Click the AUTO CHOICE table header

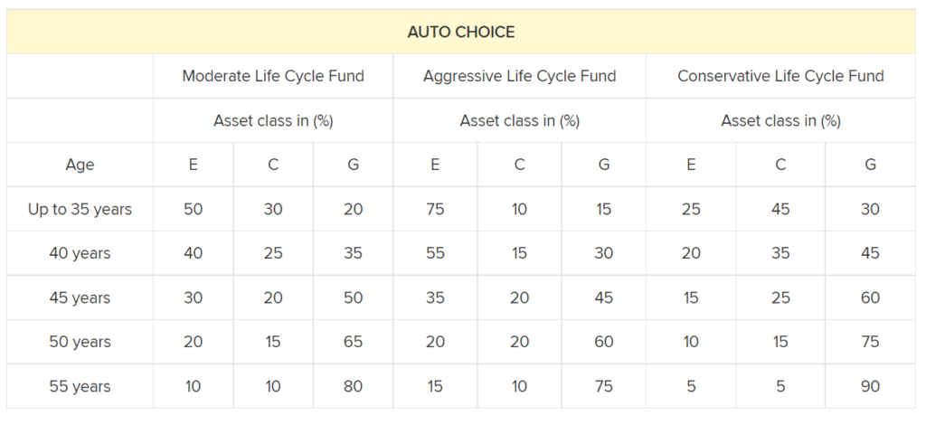point(461,33)
